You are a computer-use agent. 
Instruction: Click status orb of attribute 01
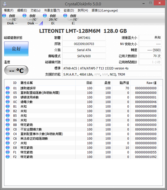pos(8,88)
